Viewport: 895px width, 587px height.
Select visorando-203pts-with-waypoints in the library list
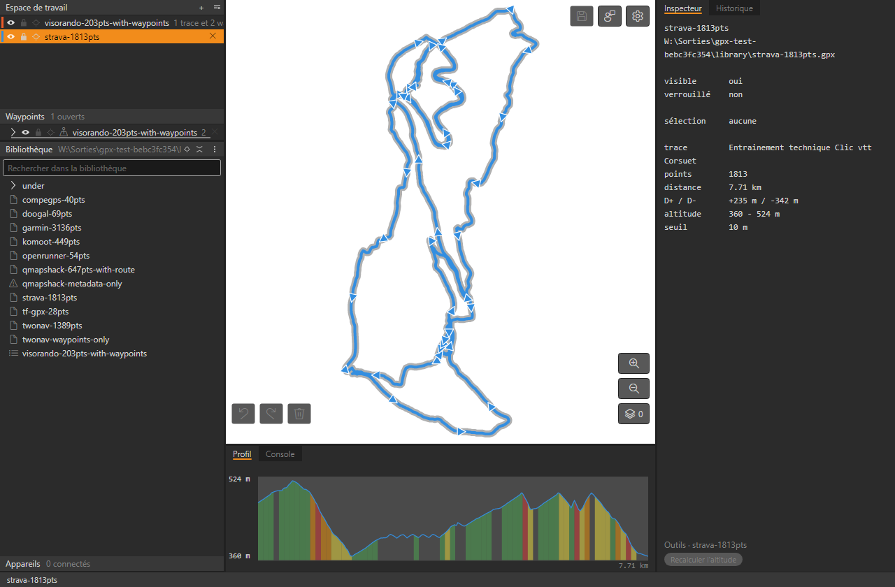coord(85,354)
